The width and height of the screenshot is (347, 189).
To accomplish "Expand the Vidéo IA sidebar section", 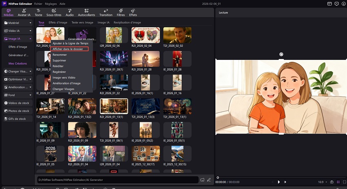I will (x=17, y=31).
